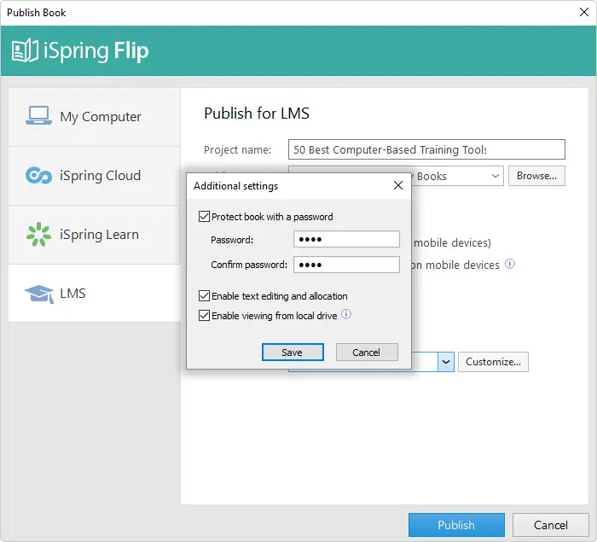The image size is (597, 542).
Task: Close the Publish Book window
Action: click(583, 12)
